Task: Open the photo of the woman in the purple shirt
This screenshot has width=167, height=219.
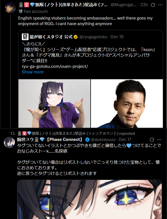Action: (x=54, y=104)
